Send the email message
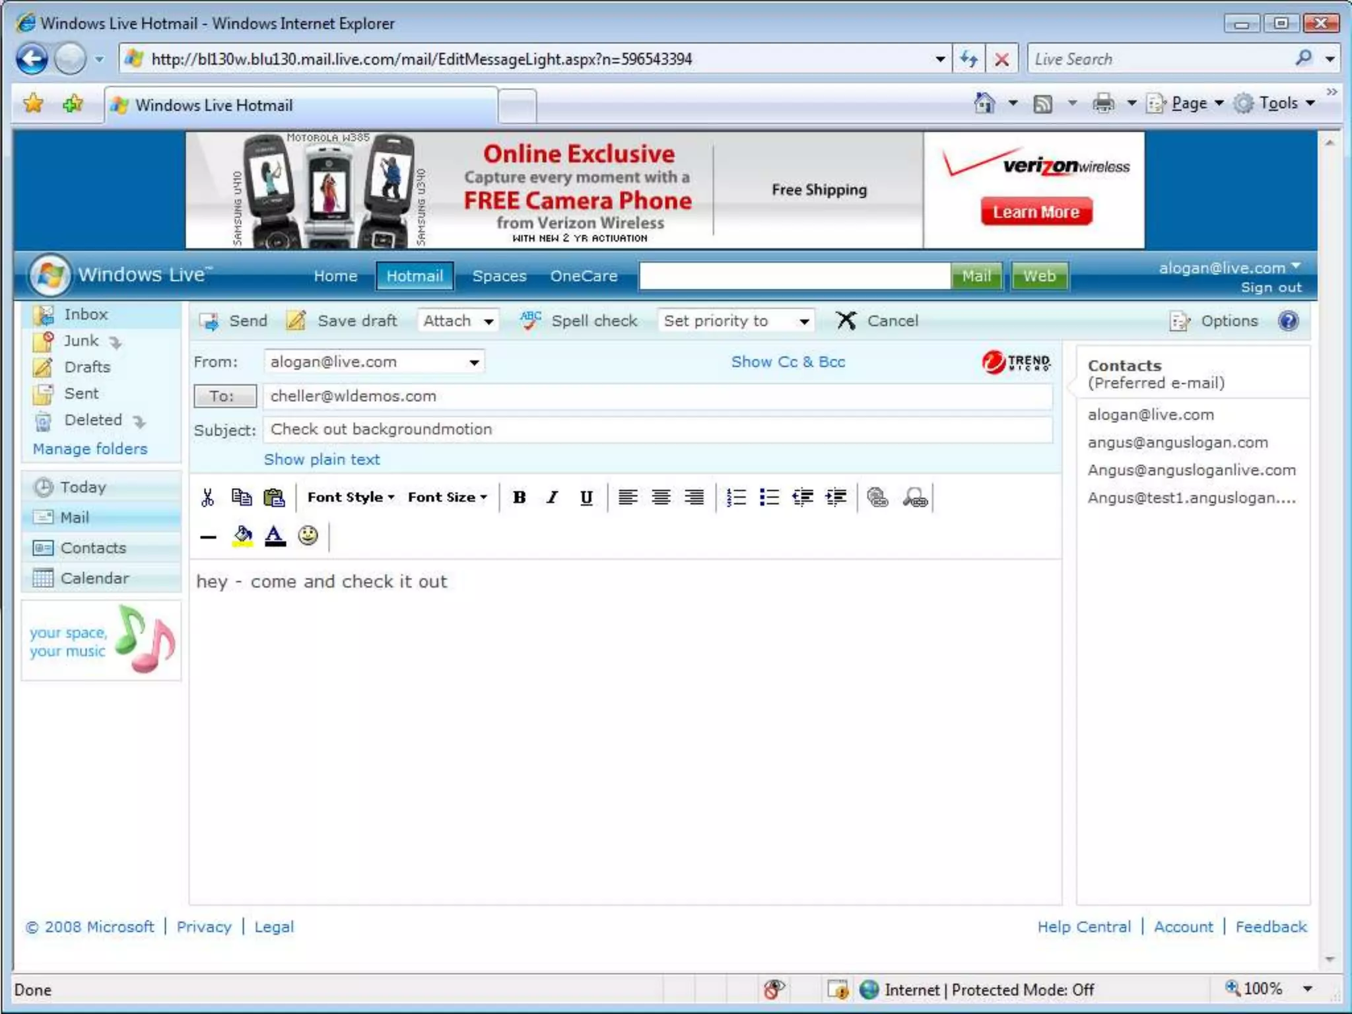Viewport: 1352px width, 1014px height. (234, 321)
